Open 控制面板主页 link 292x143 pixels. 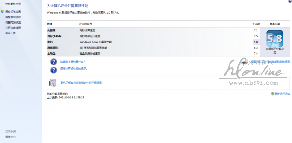pos(13,4)
